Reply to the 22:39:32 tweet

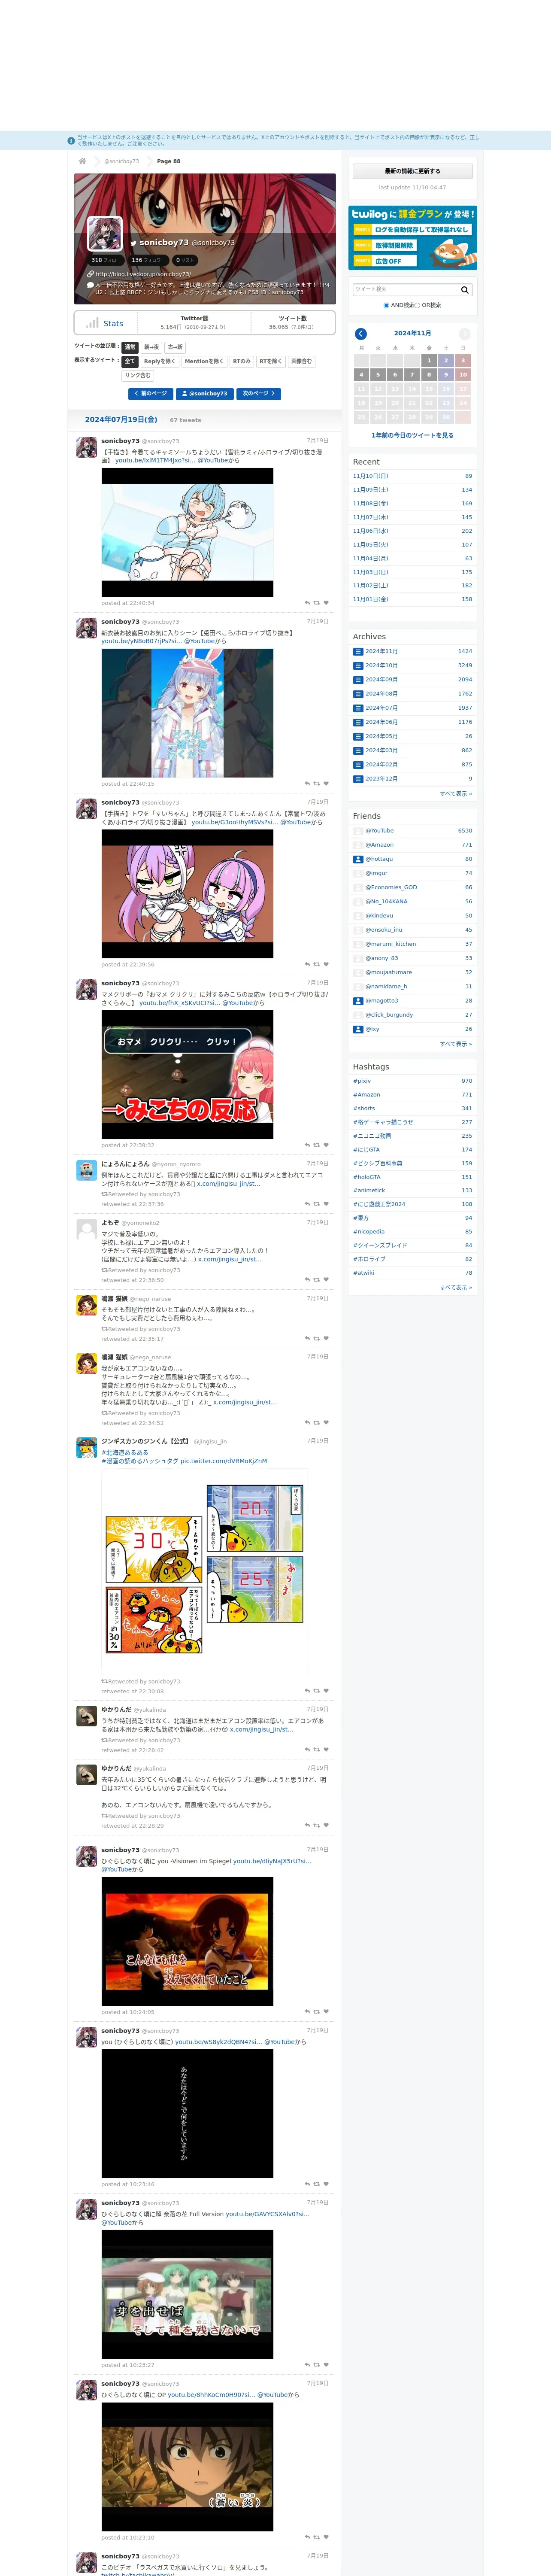[307, 1146]
